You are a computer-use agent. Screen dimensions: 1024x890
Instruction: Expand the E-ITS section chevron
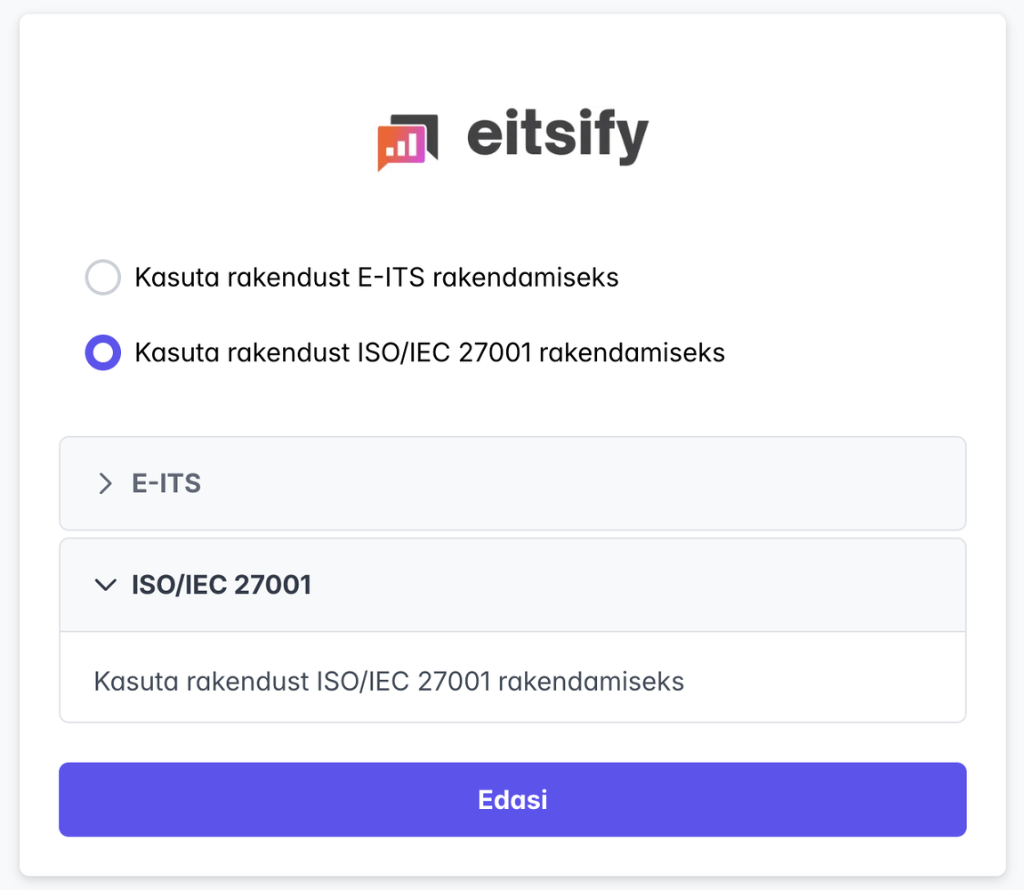[106, 483]
